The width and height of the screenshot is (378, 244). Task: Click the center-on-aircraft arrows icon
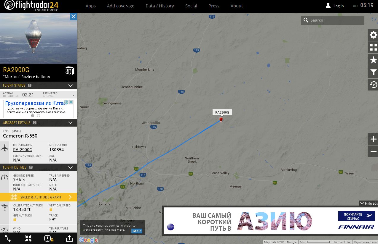click(28, 238)
